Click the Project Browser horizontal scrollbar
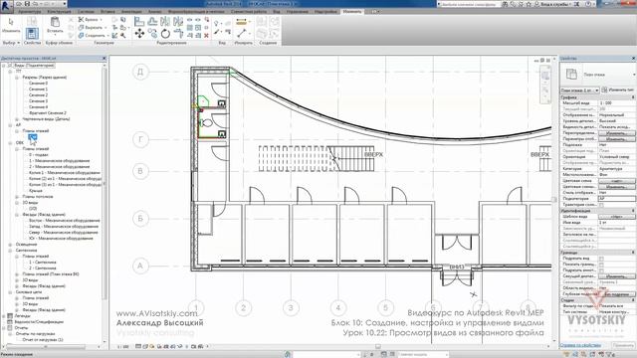This screenshot has width=637, height=358. click(45, 347)
